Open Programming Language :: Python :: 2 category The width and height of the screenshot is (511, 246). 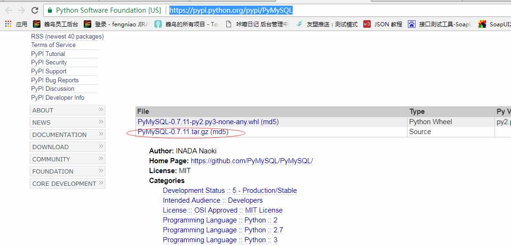(220, 220)
